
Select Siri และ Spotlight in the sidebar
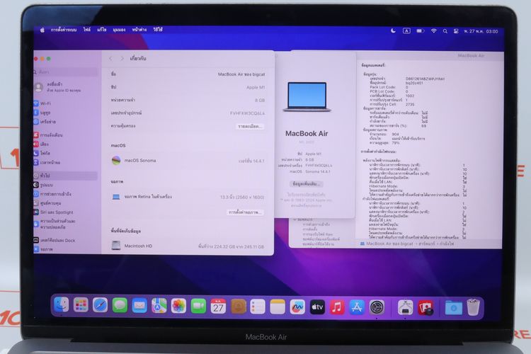pos(65,212)
